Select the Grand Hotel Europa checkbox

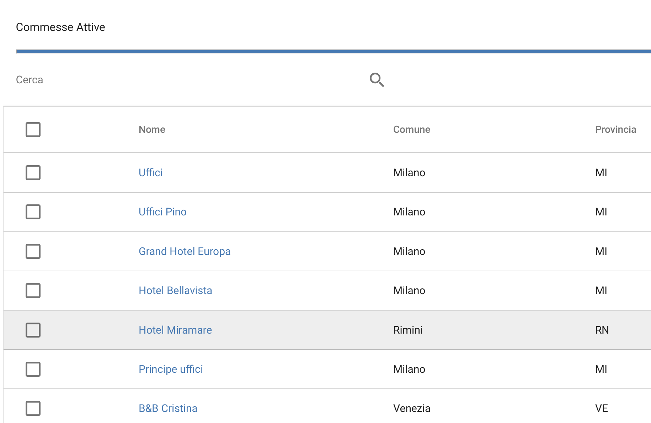pyautogui.click(x=33, y=251)
